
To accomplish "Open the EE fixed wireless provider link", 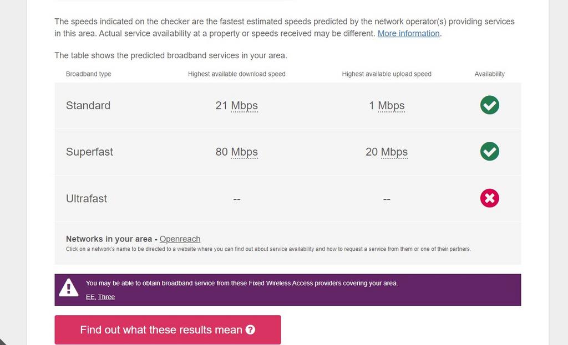I will (90, 297).
